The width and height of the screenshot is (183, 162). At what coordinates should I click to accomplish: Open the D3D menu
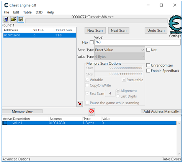[x=39, y=12]
